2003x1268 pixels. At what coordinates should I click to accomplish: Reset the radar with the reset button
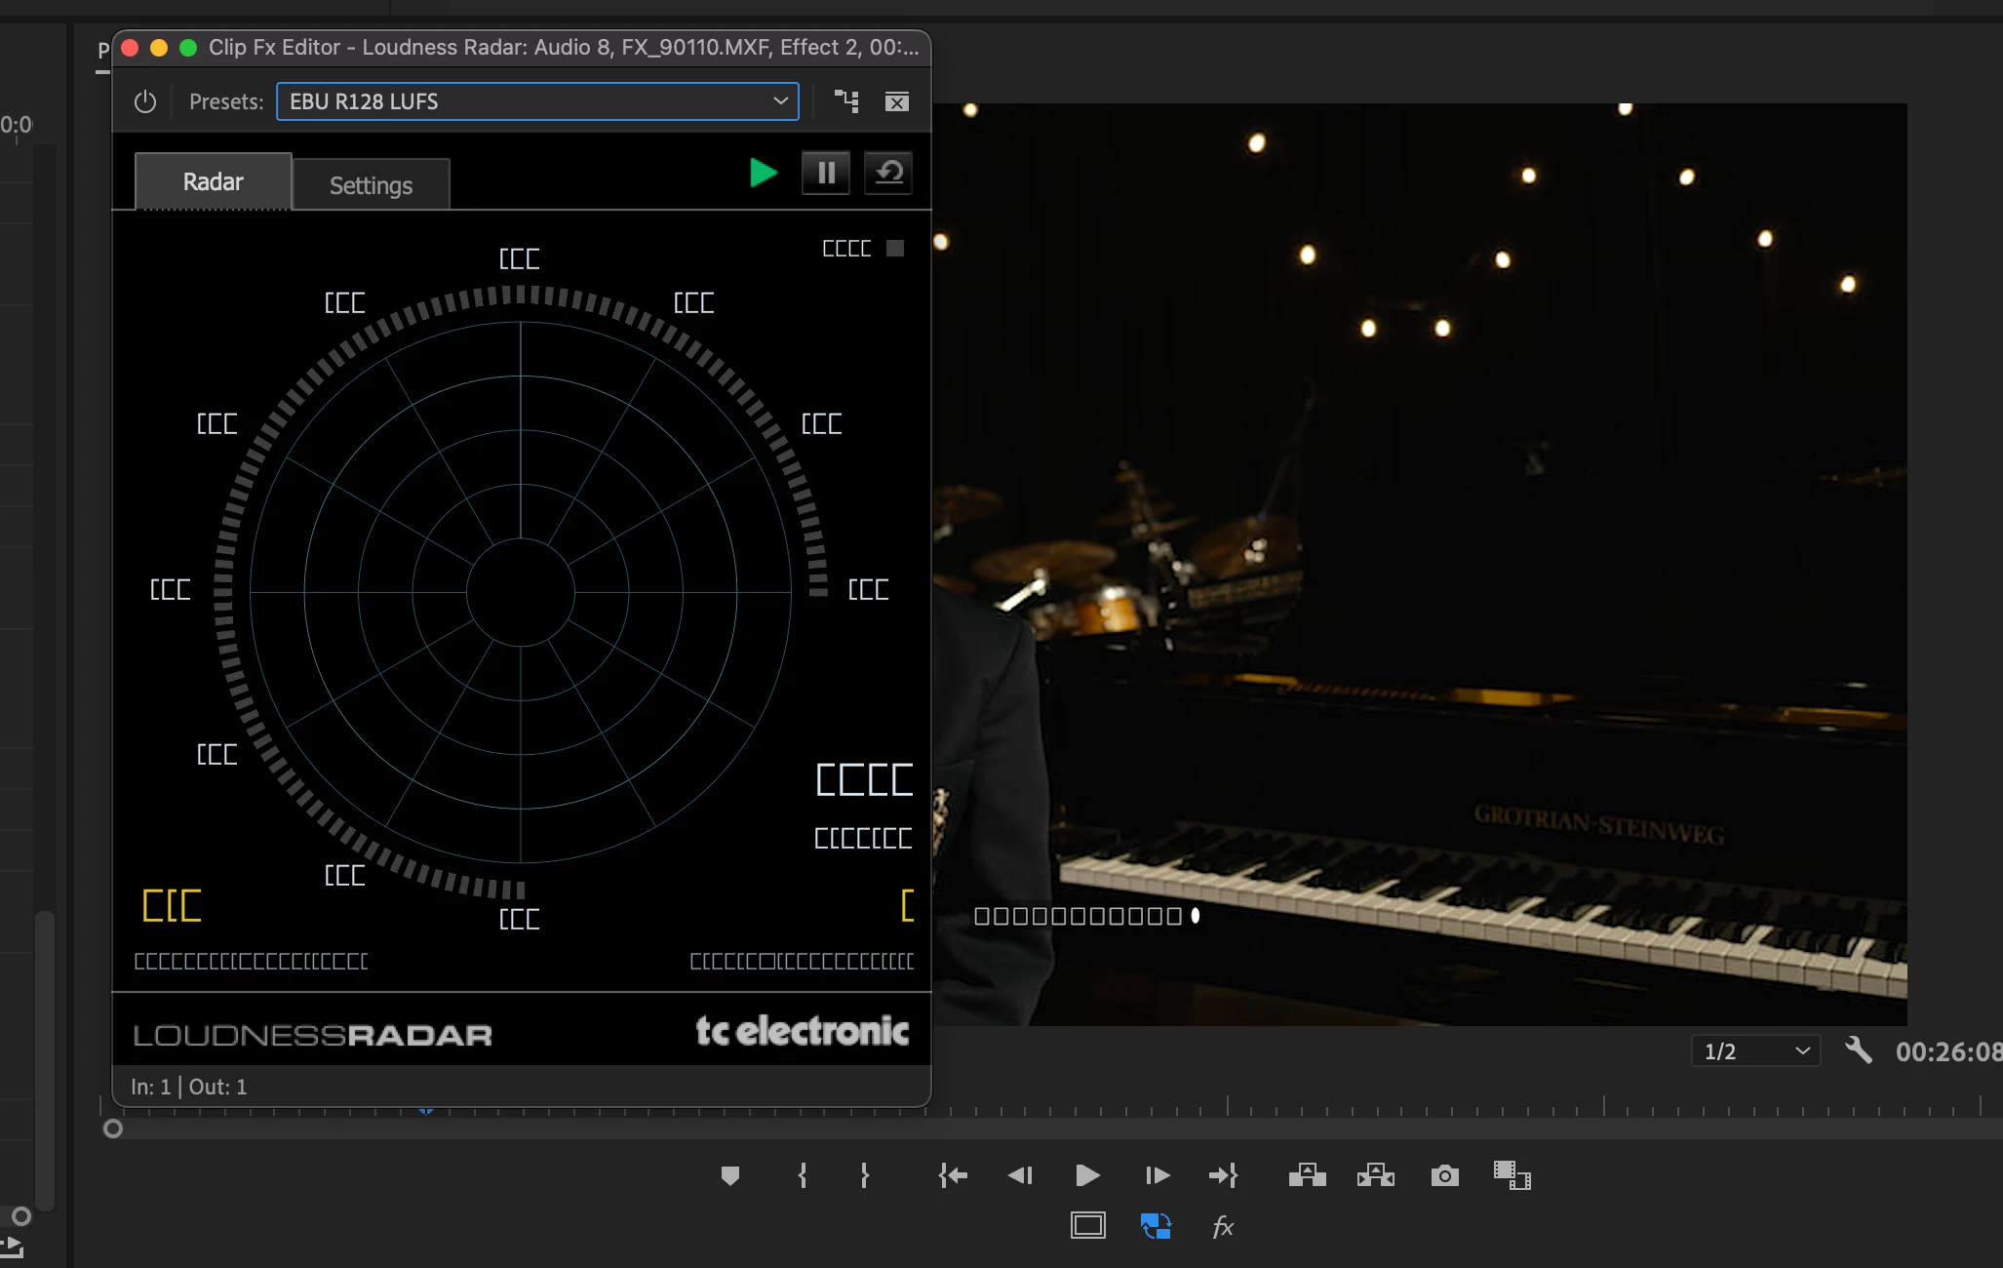(x=887, y=173)
